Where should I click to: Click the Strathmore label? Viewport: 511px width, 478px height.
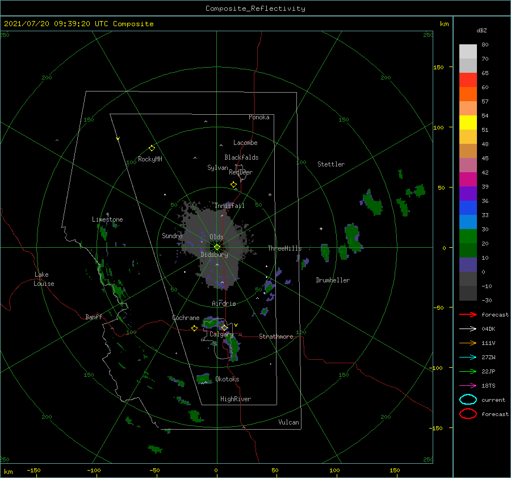(x=276, y=336)
